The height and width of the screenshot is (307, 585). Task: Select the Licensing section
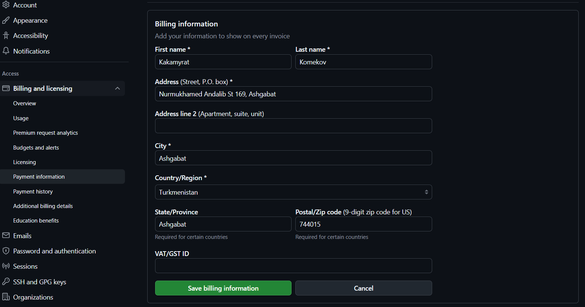(24, 162)
